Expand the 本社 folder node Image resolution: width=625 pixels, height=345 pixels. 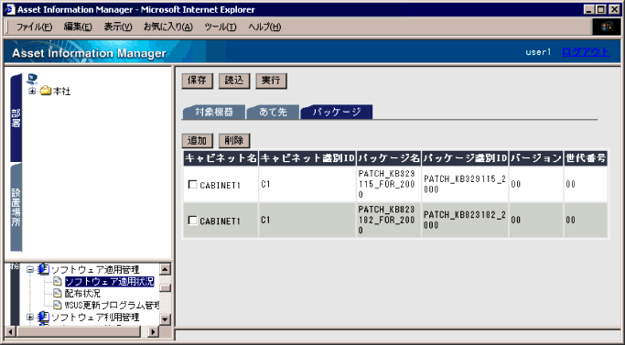point(32,92)
